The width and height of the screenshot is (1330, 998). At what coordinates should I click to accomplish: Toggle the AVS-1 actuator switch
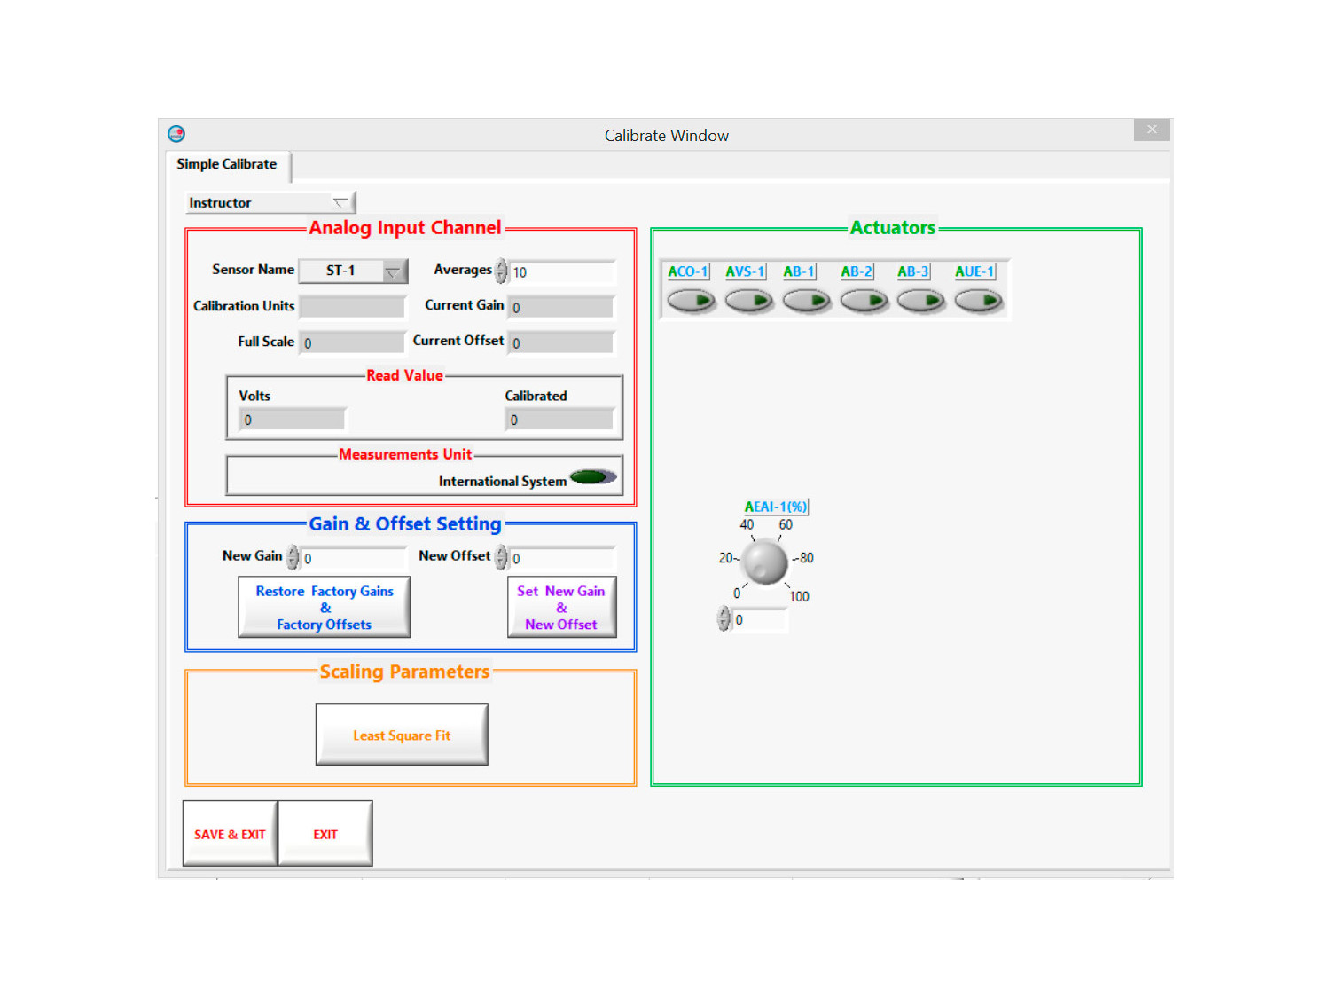[749, 302]
